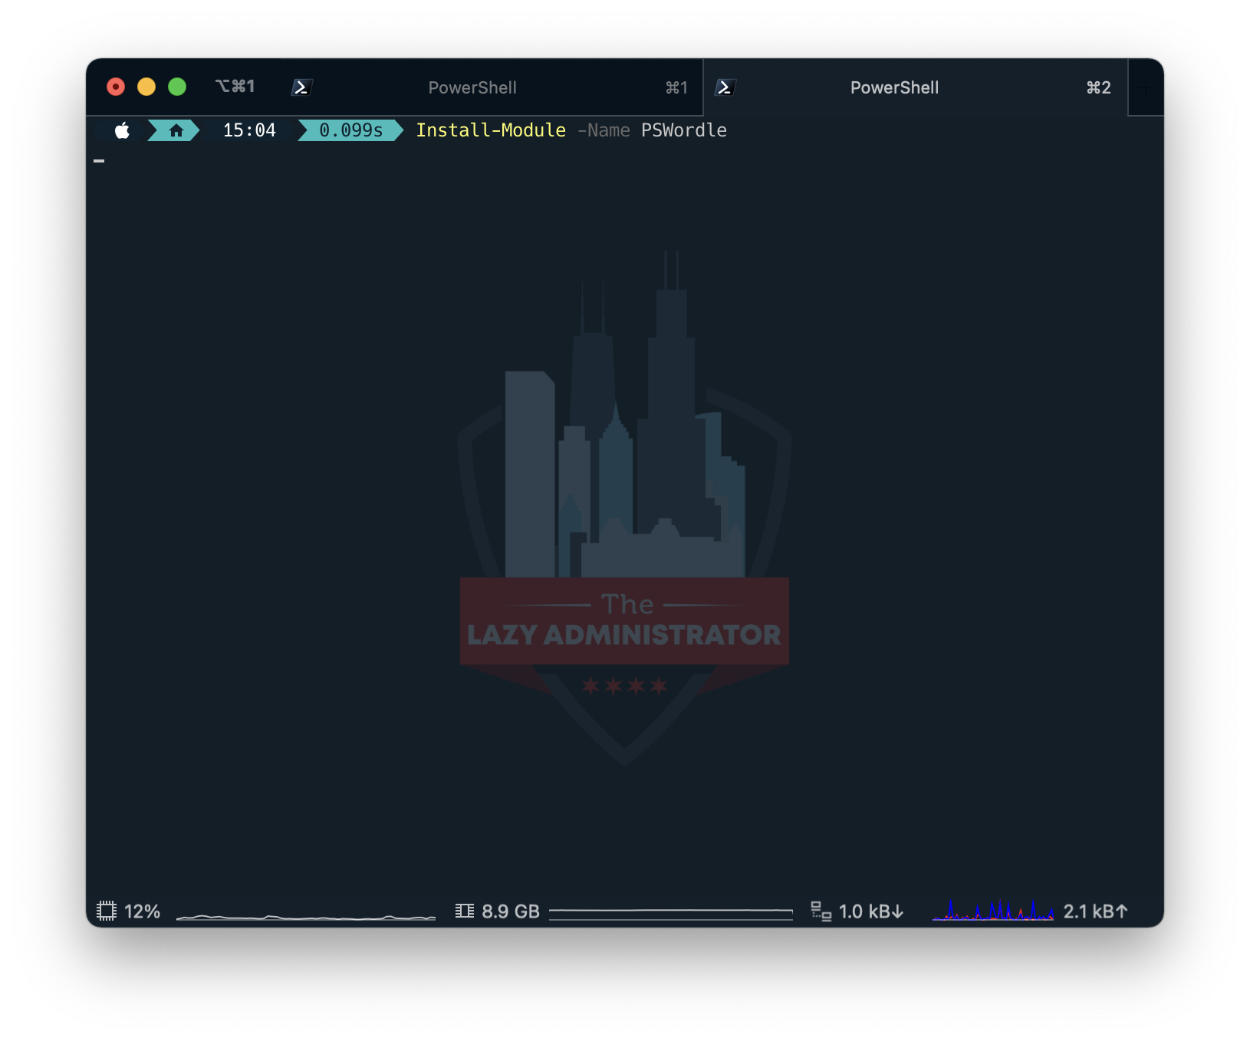Open a new tab with plus button
The width and height of the screenshot is (1250, 1041).
point(1145,87)
